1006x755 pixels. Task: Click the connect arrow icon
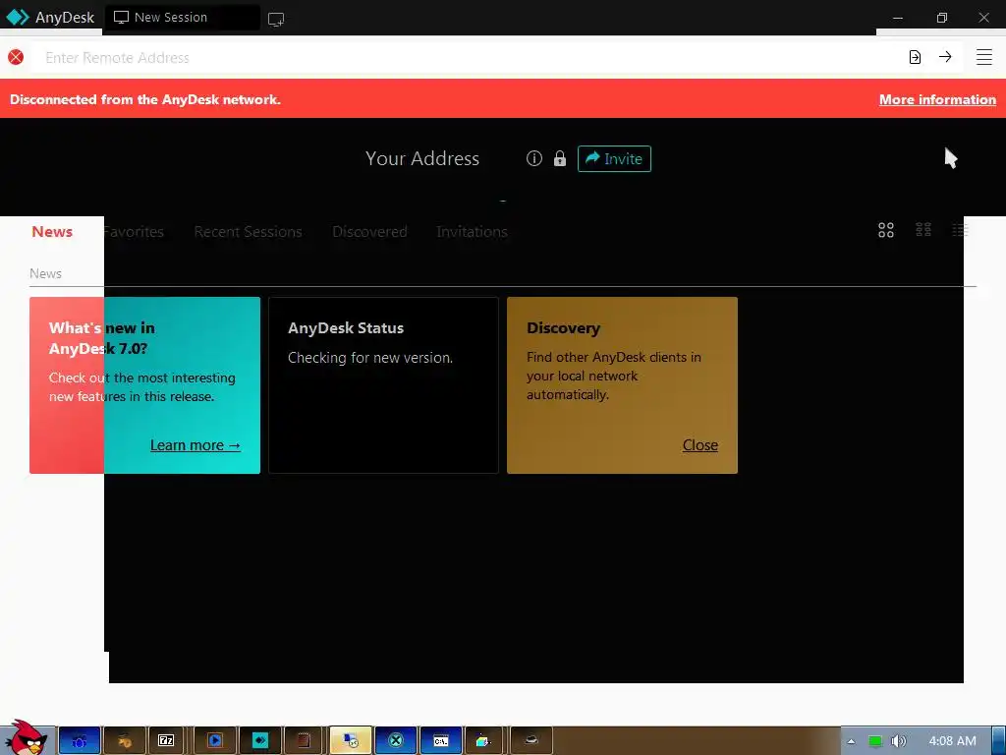tap(945, 57)
